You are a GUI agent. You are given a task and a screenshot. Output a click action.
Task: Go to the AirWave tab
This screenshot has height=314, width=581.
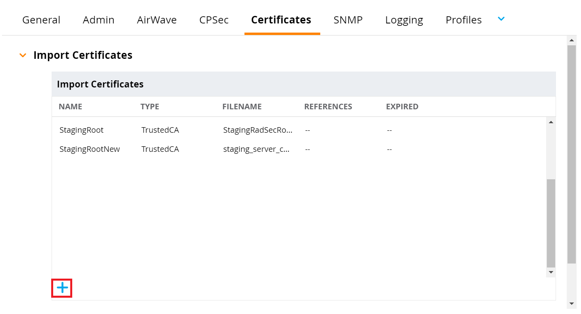pos(157,20)
